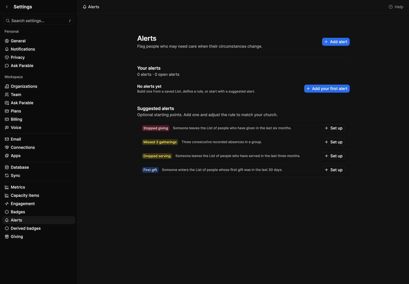This screenshot has width=409, height=284.
Task: Click the Email envelope icon
Action: (x=7, y=139)
